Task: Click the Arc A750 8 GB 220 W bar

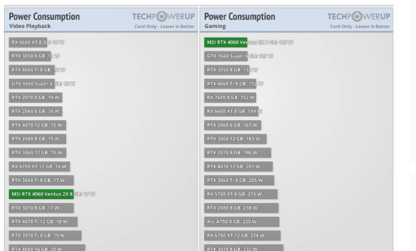Action: click(x=242, y=222)
